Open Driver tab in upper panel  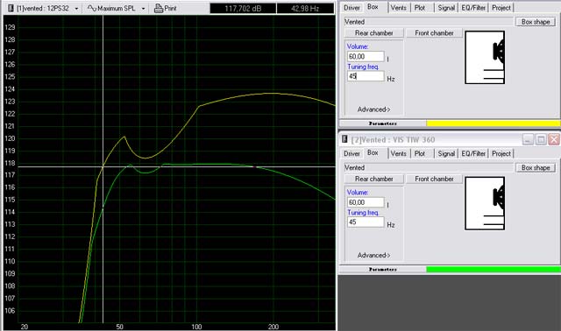pos(352,8)
